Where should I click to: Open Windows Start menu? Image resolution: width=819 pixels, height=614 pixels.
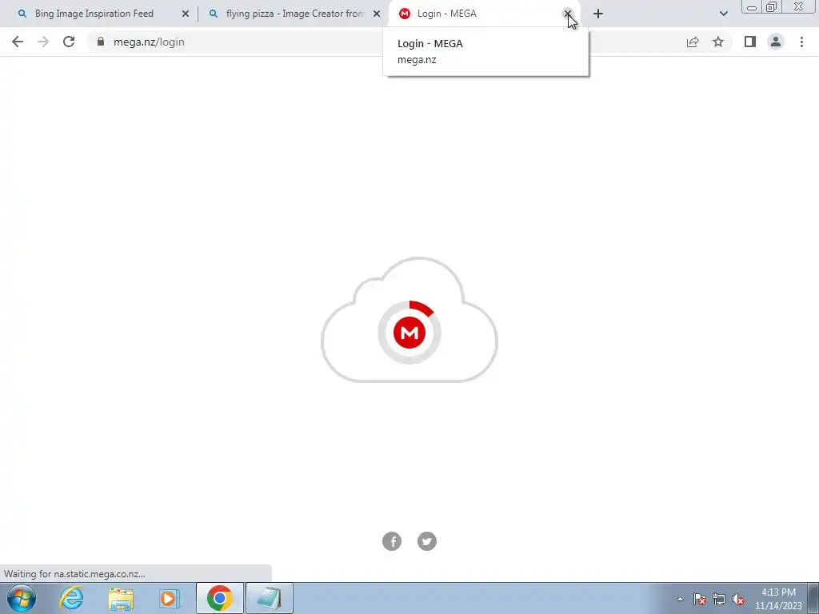point(22,598)
